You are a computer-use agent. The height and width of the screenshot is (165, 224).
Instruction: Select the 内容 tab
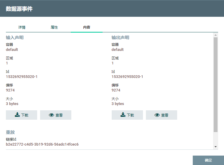[87, 27]
